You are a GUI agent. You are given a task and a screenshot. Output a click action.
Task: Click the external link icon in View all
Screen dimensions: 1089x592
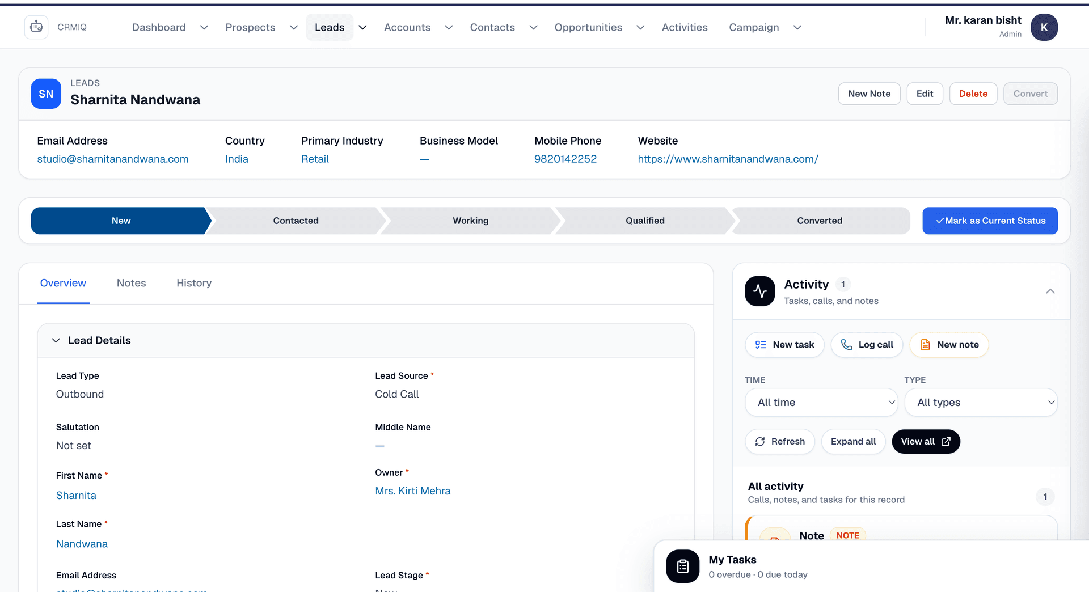(946, 442)
